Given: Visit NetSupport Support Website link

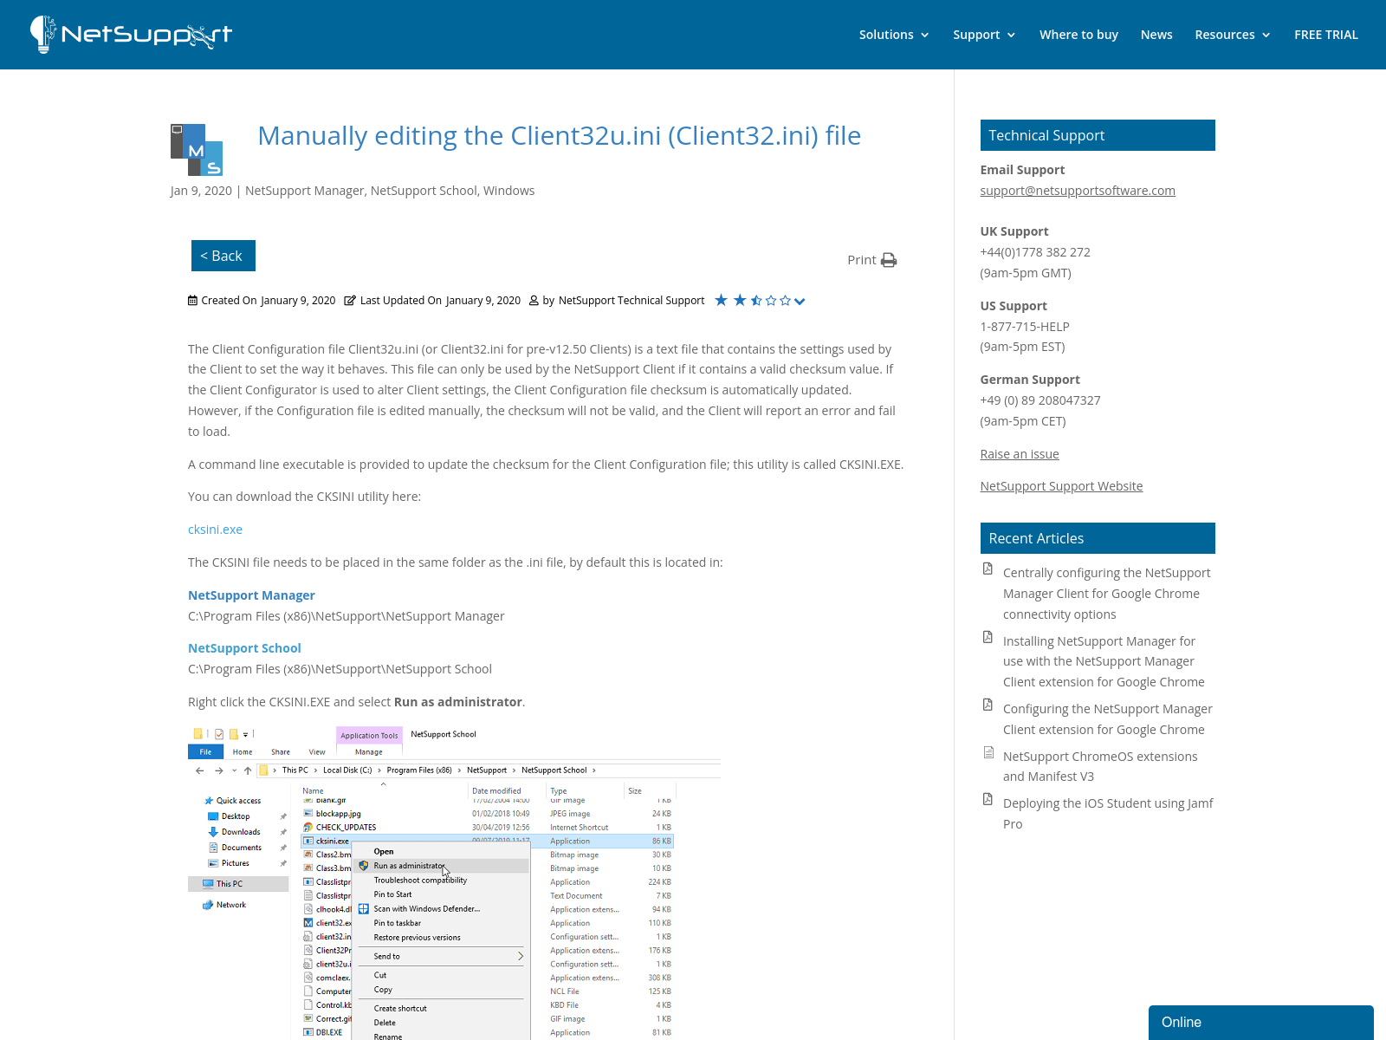Looking at the screenshot, I should click(1061, 486).
